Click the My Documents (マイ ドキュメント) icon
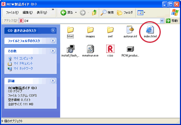 (x=10, y=64)
